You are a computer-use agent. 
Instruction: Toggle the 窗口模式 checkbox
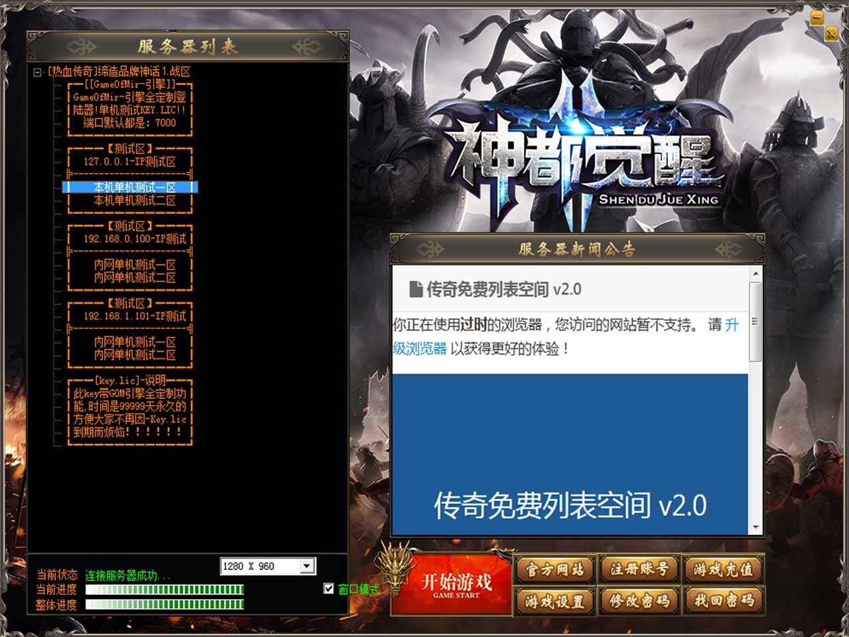point(328,589)
